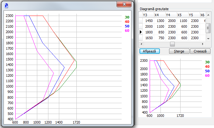Click the Y3 cell with value 1800

[148, 32]
